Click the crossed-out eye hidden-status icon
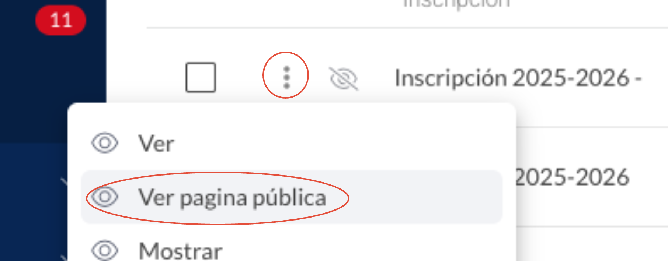The height and width of the screenshot is (261, 668). point(344,78)
